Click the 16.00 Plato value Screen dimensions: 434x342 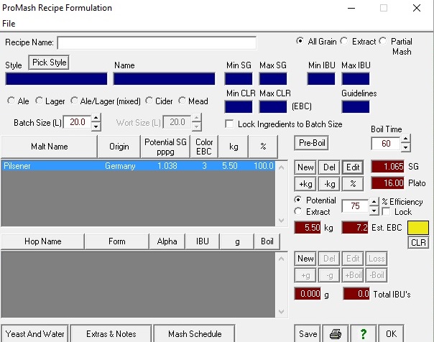pos(387,183)
